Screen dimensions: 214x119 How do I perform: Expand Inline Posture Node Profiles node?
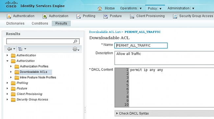click(11, 77)
